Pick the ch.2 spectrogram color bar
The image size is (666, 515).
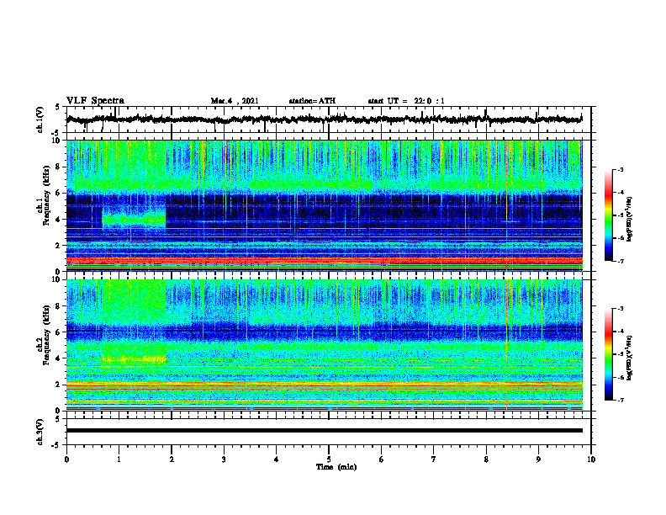(608, 354)
